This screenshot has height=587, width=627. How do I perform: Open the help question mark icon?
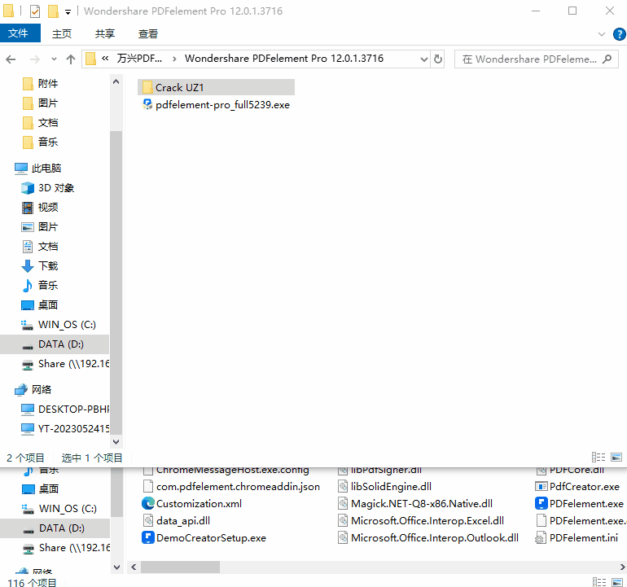(617, 34)
